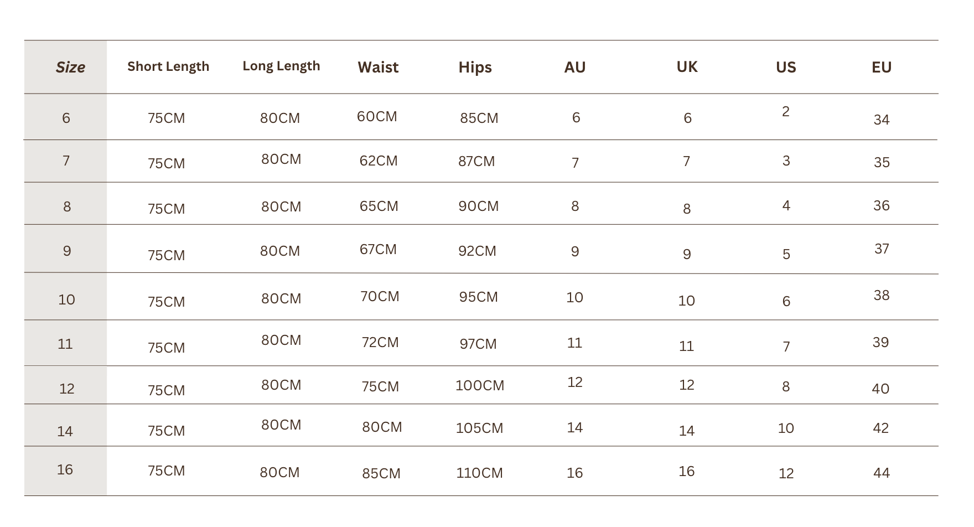Select the 72CM waist cell
The height and width of the screenshot is (527, 974).
click(x=380, y=343)
